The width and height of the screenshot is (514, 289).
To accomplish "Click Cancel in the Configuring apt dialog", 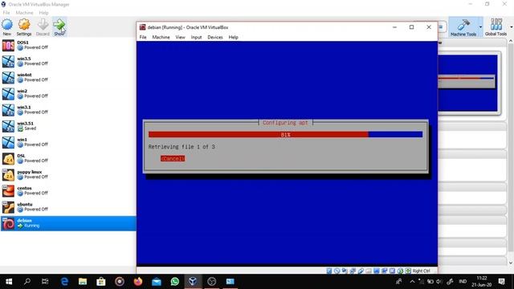I will (x=173, y=159).
